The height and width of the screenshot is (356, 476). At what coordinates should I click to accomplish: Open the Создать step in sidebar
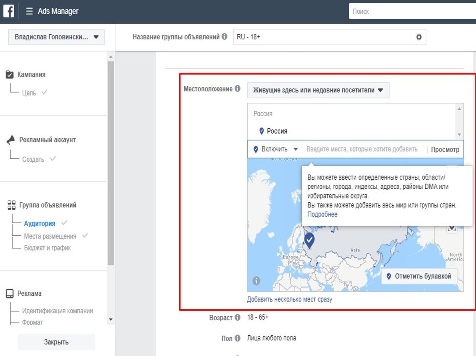[33, 159]
